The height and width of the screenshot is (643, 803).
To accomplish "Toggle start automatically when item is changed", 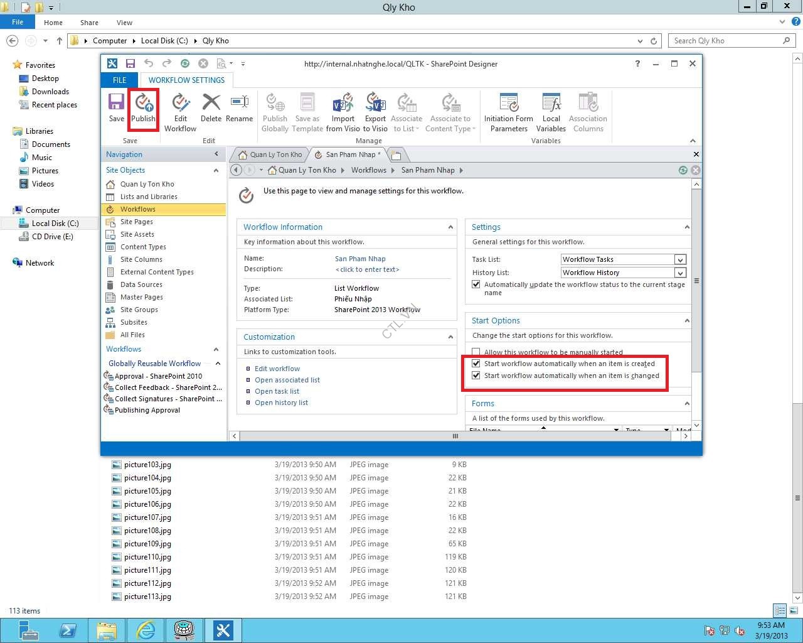I will click(x=476, y=376).
